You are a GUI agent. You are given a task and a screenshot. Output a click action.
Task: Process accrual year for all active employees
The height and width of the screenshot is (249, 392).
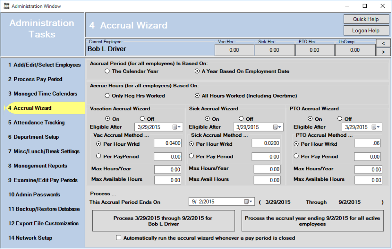tap(312, 221)
